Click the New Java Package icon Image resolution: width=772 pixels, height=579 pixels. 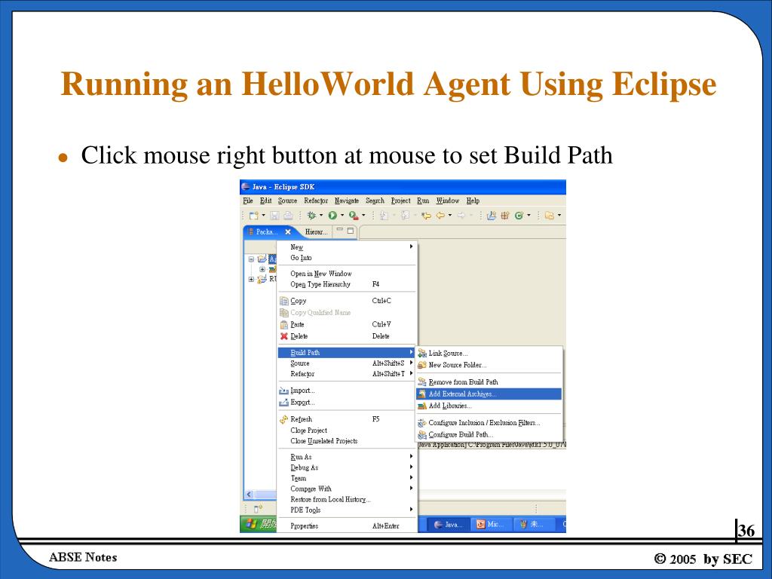[x=504, y=215]
